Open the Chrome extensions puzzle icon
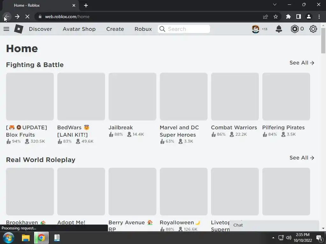Viewport: 326px width, 244px height. (x=288, y=17)
